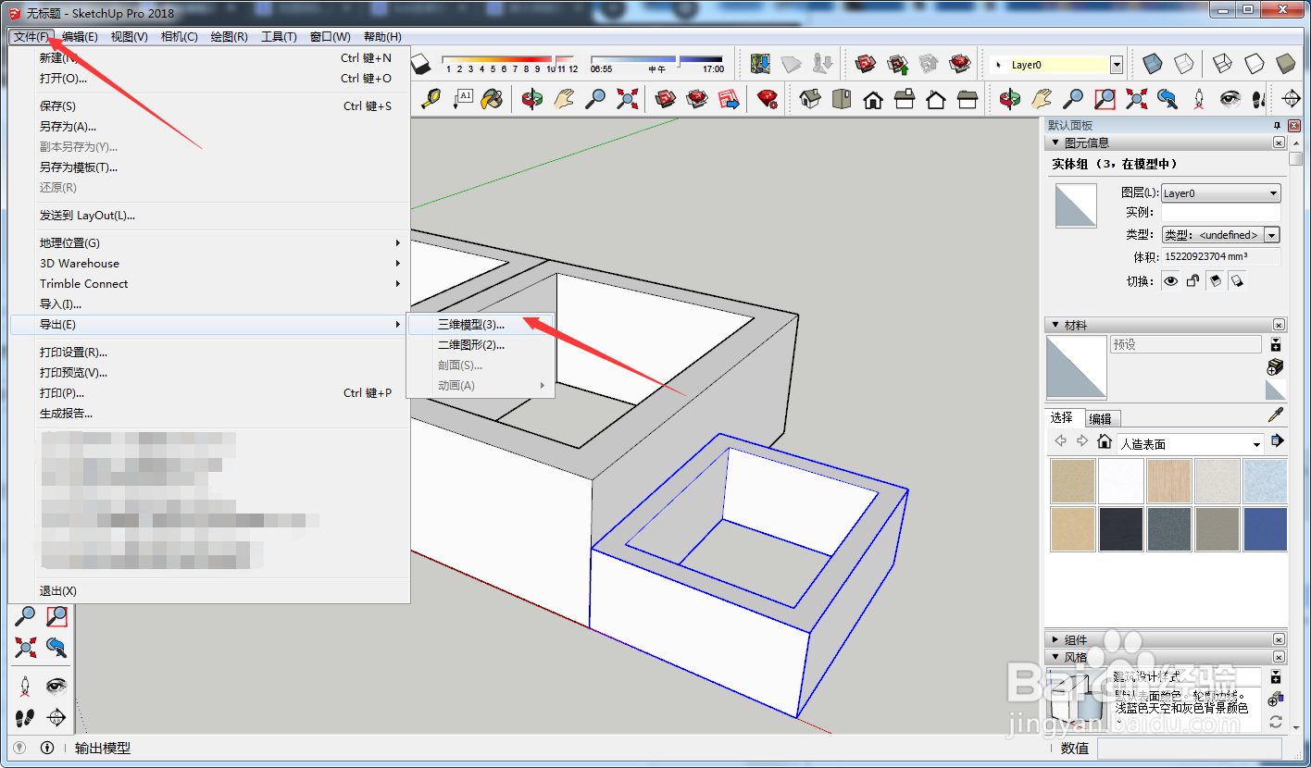Screen dimensions: 1311x768
Task: Select Zoom Window in left tool palette
Action: pyautogui.click(x=56, y=616)
